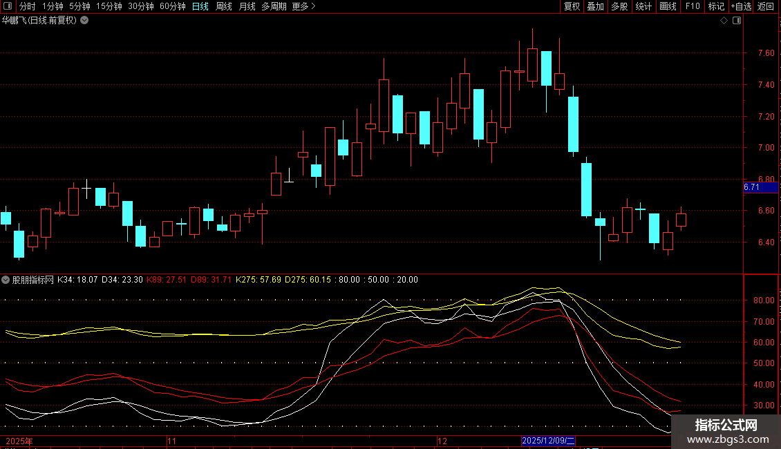Select the 15分钟 period tab
781x449 pixels.
pos(109,6)
